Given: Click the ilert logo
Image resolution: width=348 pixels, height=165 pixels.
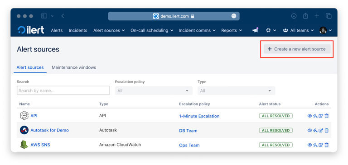Looking at the screenshot, I should [x=31, y=30].
